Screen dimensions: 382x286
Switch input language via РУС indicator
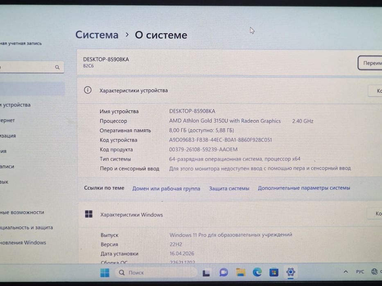[360, 272]
